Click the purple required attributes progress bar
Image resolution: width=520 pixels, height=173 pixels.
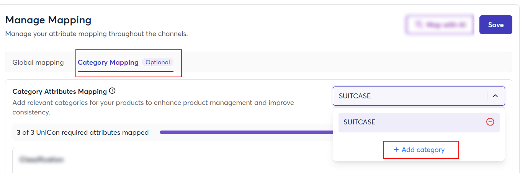tap(245, 132)
